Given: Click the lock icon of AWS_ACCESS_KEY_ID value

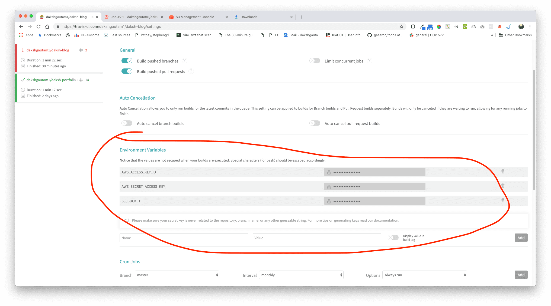Looking at the screenshot, I should point(329,172).
